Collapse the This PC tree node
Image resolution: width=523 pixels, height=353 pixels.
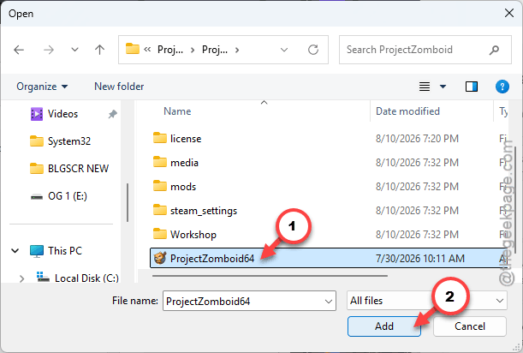pos(15,251)
